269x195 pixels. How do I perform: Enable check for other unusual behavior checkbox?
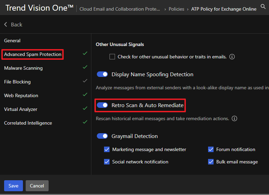click(x=112, y=57)
